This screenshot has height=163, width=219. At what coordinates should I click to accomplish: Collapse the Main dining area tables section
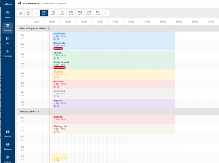(48, 28)
